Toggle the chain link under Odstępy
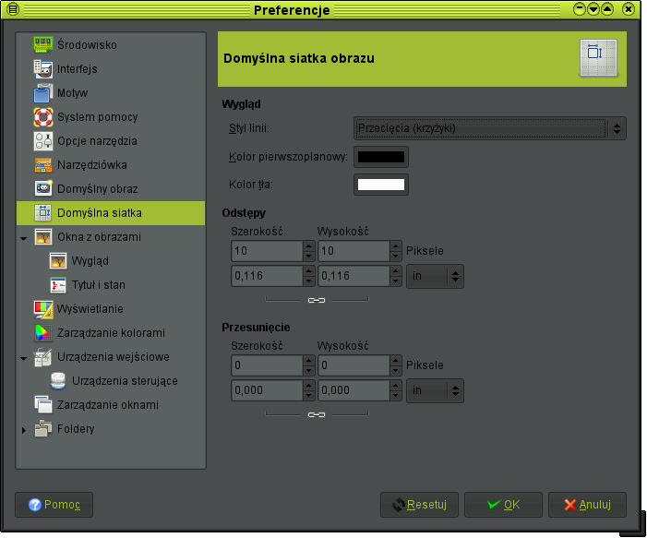The height and width of the screenshot is (538, 647). (316, 300)
